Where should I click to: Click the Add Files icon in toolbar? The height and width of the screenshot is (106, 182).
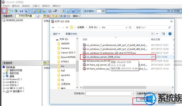(x=63, y=11)
